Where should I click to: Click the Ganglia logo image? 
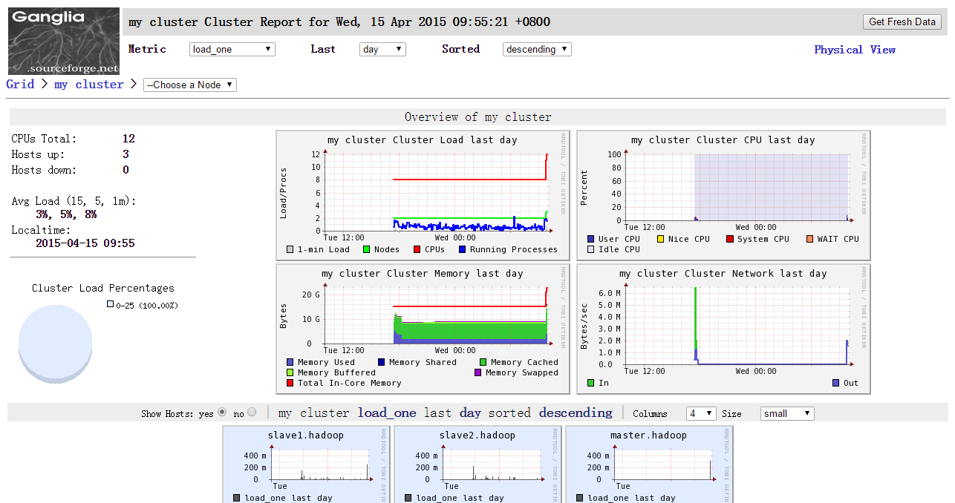[x=64, y=41]
